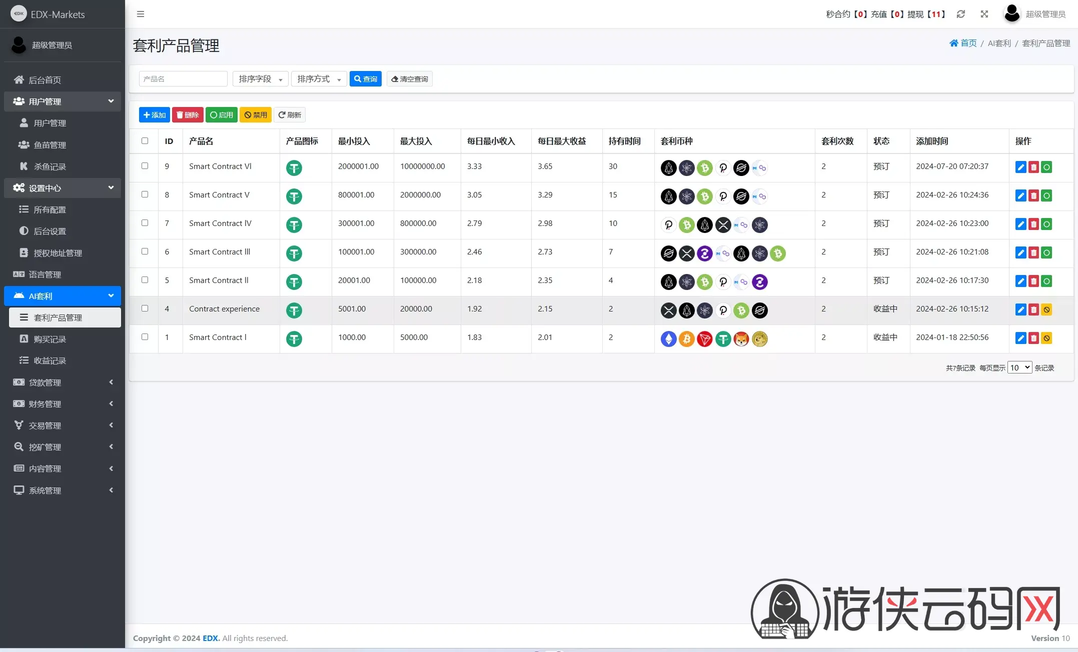Edit the Smart Contract III row
Screen dimensions: 1078x652
tap(1020, 252)
